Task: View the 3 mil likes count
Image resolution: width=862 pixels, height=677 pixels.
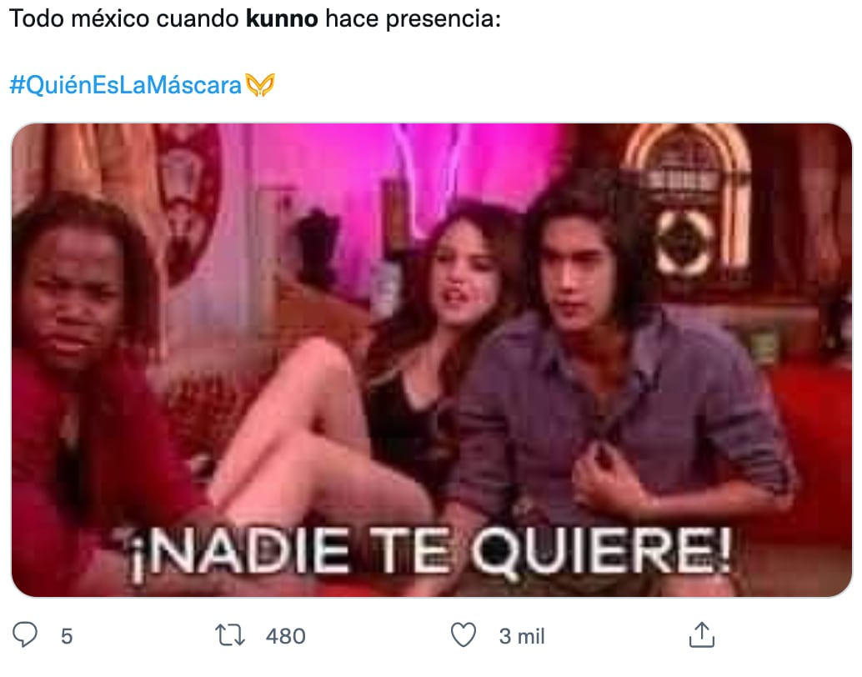Action: pyautogui.click(x=522, y=636)
